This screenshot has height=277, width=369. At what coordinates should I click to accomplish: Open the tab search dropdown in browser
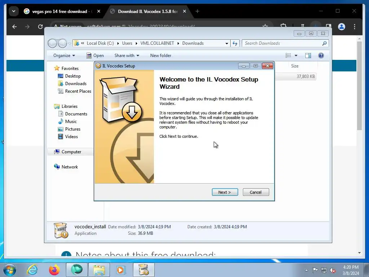[14, 11]
